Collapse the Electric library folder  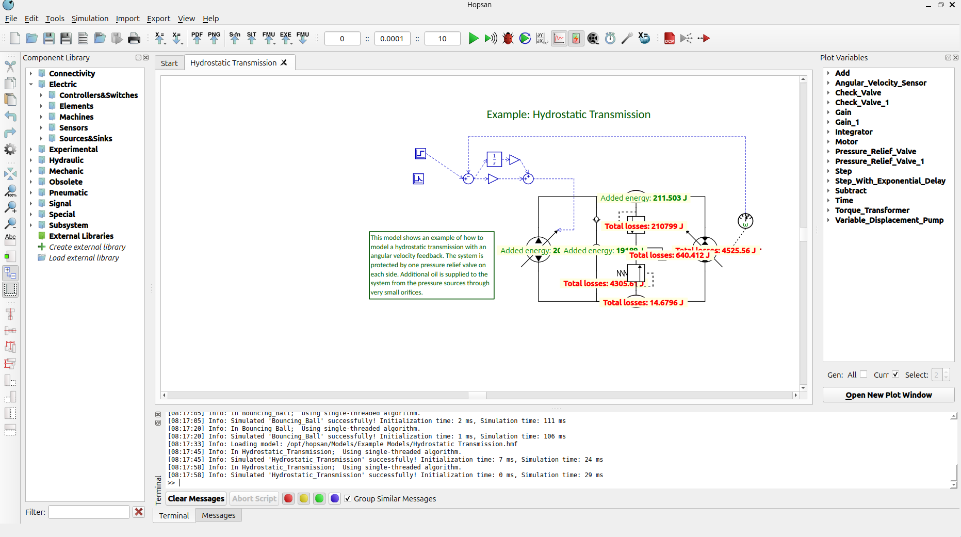pyautogui.click(x=31, y=84)
